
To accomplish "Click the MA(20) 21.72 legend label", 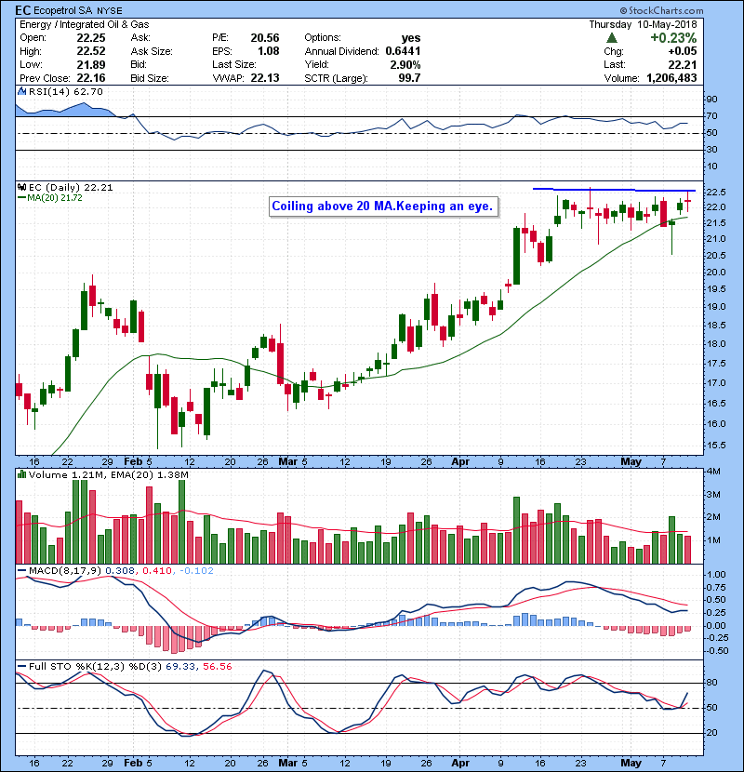I will [x=55, y=198].
